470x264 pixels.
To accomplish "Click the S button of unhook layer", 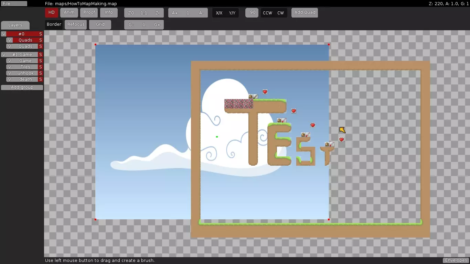I will [x=41, y=73].
